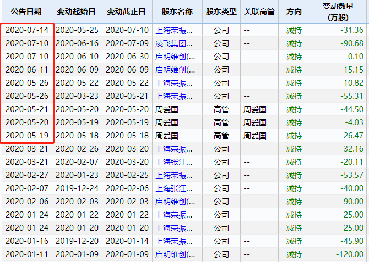
Task: Open 上海荣振 link in the -45.90 row
Action: (174, 241)
